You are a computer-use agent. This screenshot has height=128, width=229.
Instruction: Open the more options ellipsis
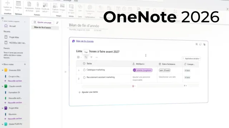pyautogui.click(x=97, y=57)
